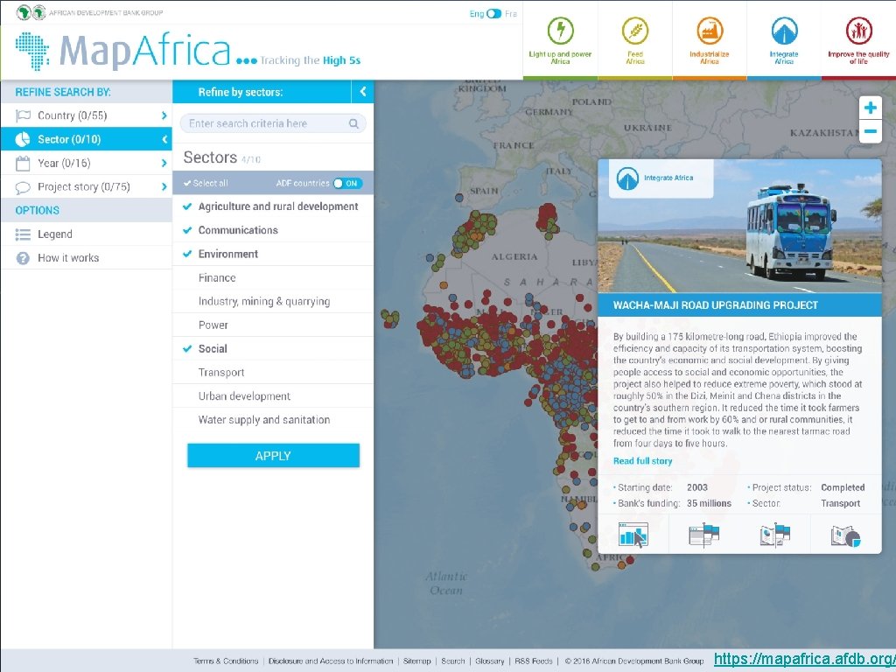Open Search footer link
Image resolution: width=896 pixels, height=672 pixels.
tap(453, 661)
